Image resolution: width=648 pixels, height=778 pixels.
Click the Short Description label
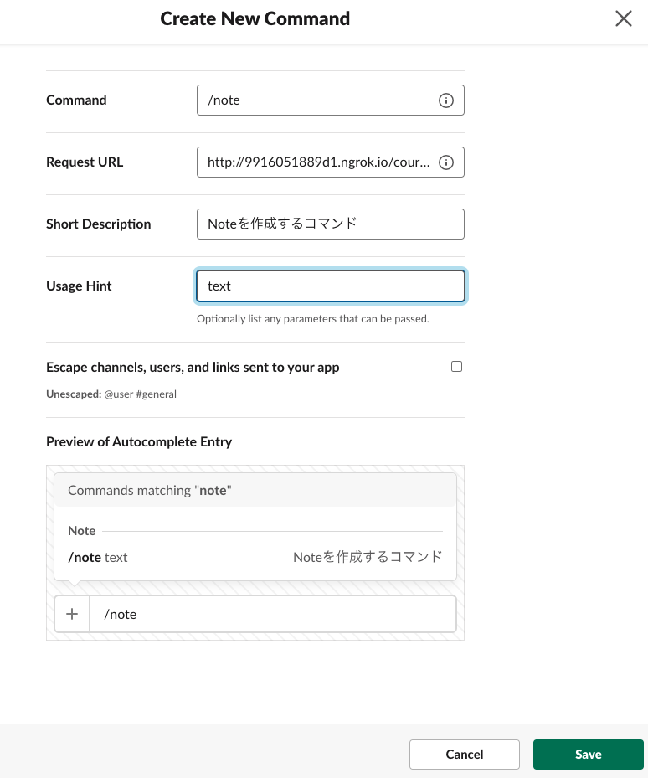click(x=98, y=224)
